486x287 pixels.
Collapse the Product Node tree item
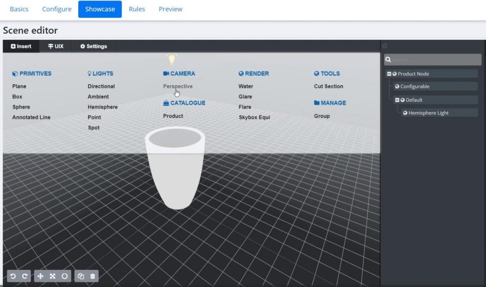389,74
